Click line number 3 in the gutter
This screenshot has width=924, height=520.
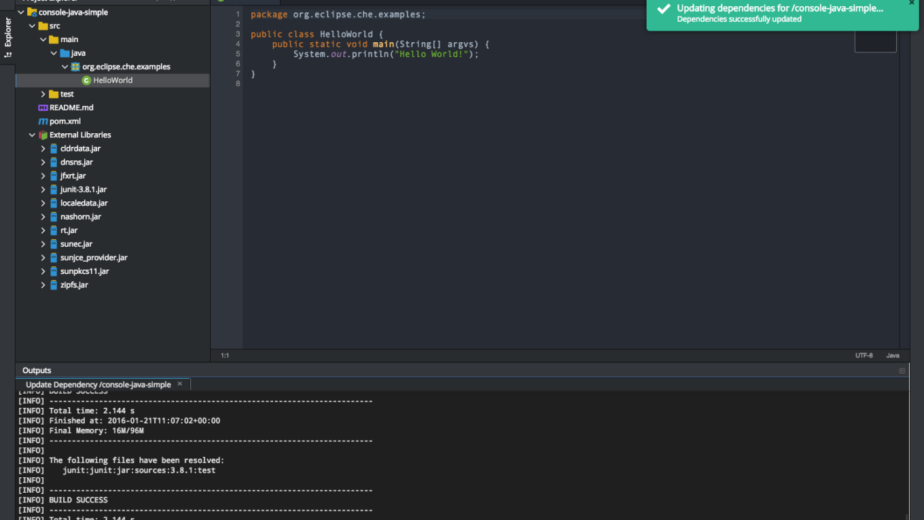tap(238, 34)
